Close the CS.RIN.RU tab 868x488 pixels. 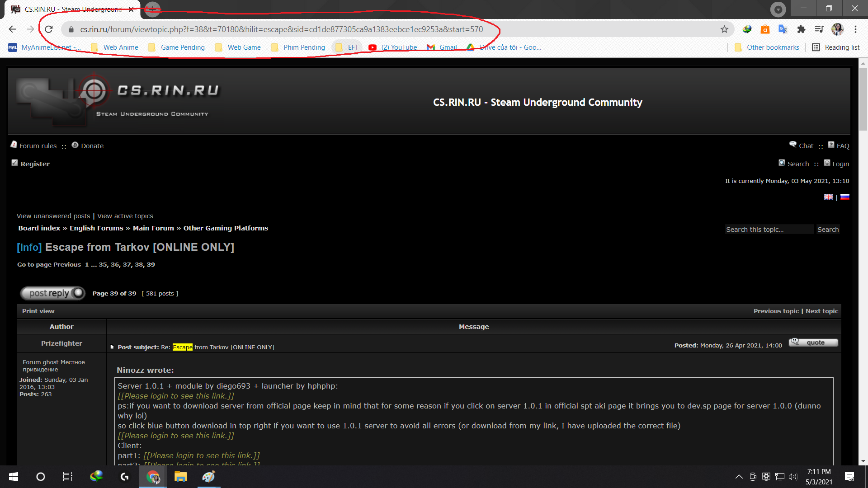131,9
